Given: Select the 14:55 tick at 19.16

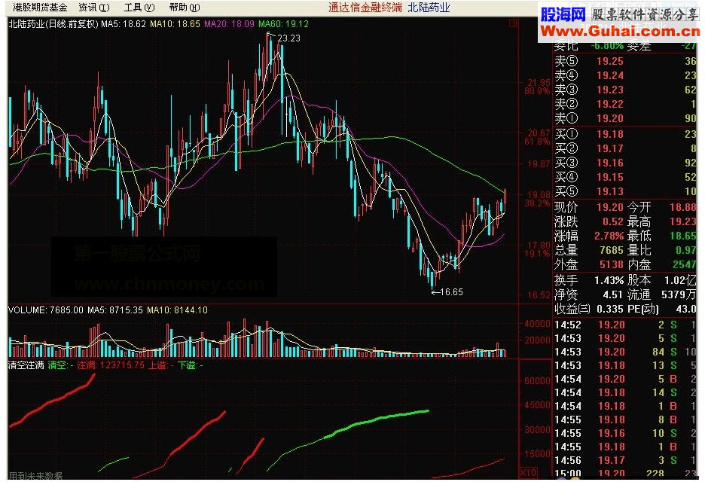Looking at the screenshot, I should (625, 434).
